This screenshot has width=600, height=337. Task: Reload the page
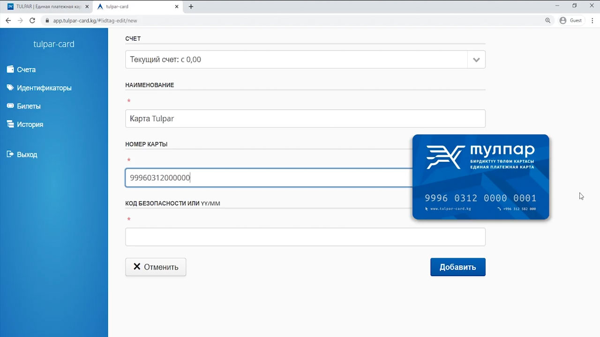(32, 21)
